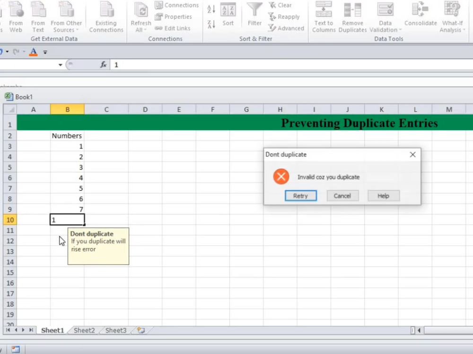
Task: Import data using From Text
Action: point(38,17)
